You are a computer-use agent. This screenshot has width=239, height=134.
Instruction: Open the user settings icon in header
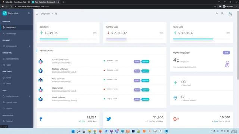230,14
